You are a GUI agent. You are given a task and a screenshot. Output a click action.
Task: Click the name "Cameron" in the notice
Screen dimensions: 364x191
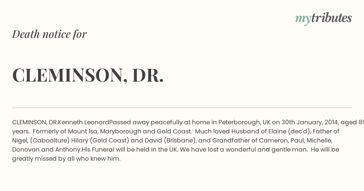pyautogui.click(x=272, y=140)
